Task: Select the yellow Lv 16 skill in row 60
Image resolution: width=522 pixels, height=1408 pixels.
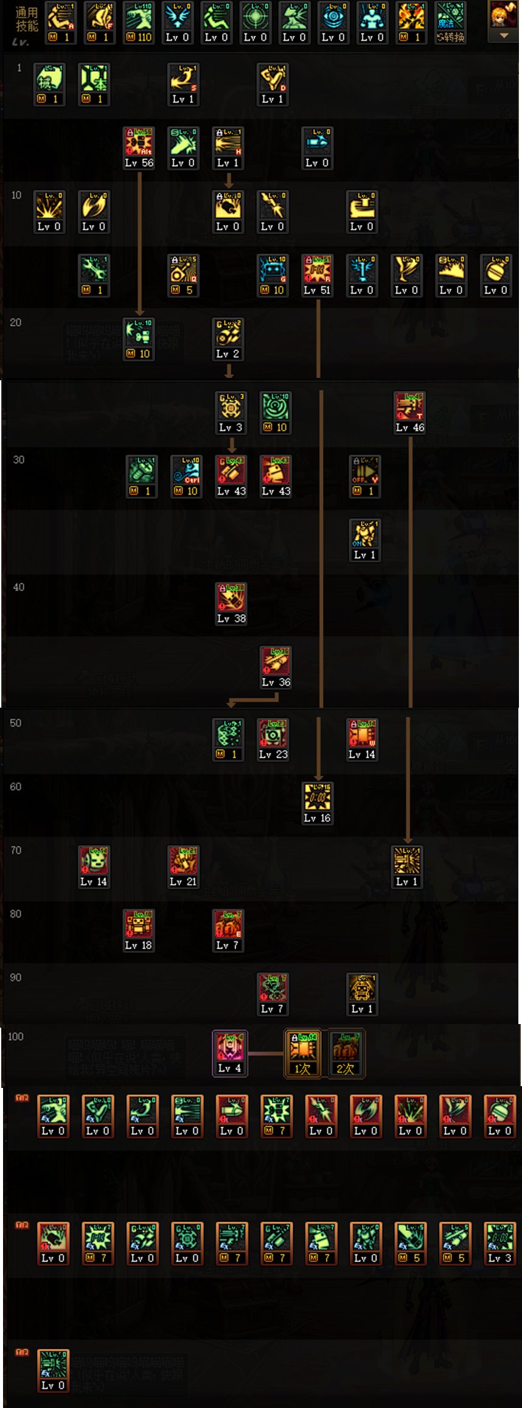Action: coord(318,804)
